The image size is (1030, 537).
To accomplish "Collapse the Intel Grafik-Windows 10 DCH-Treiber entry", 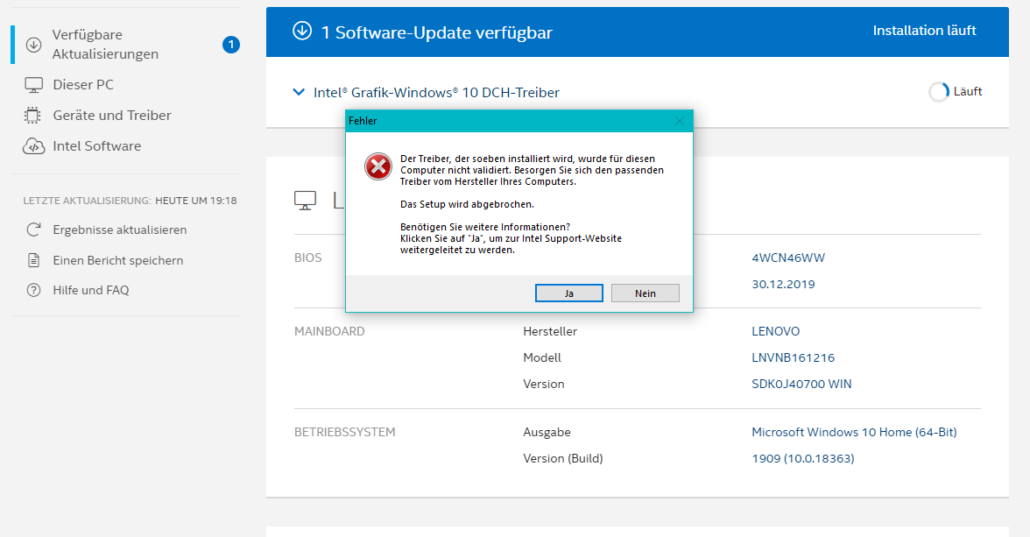I will click(x=298, y=92).
